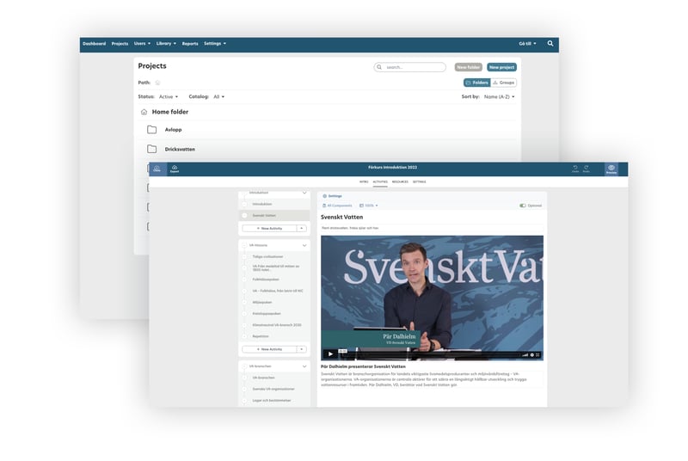Open search icon in Projects navbar
The height and width of the screenshot is (461, 688).
click(x=550, y=43)
